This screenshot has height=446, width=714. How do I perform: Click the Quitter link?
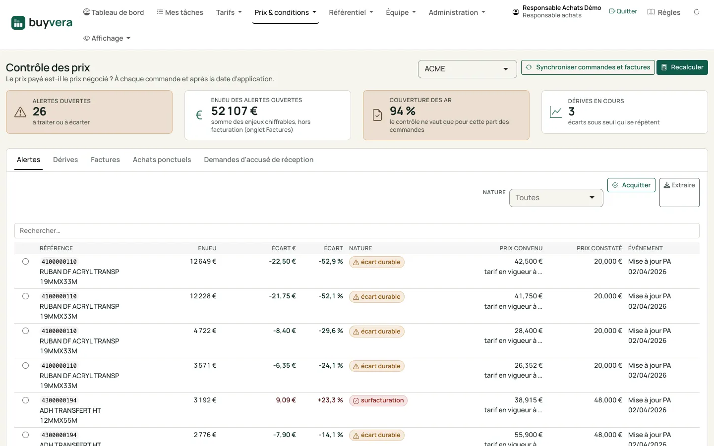[x=623, y=11]
